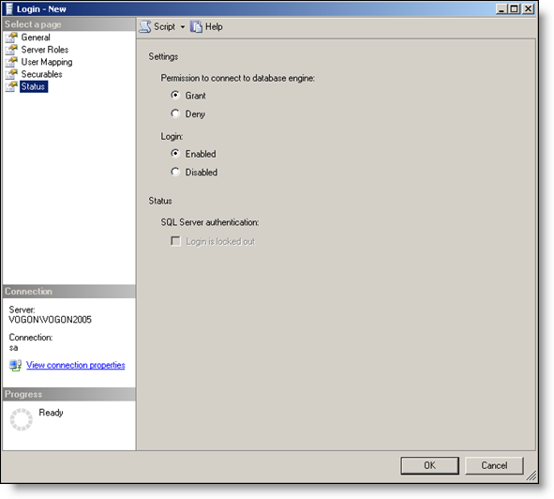This screenshot has width=554, height=499.
Task: Click the Server Roles page icon
Action: click(11, 50)
